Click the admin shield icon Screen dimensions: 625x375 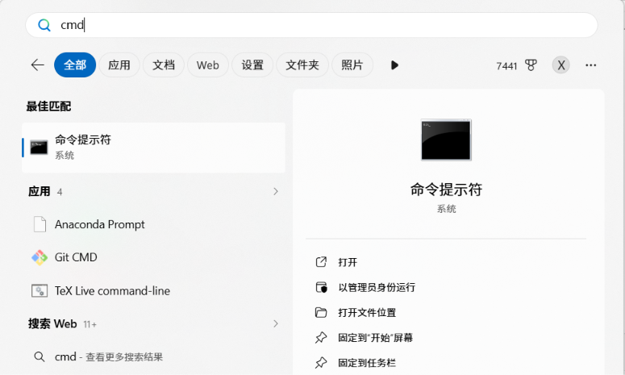click(321, 287)
